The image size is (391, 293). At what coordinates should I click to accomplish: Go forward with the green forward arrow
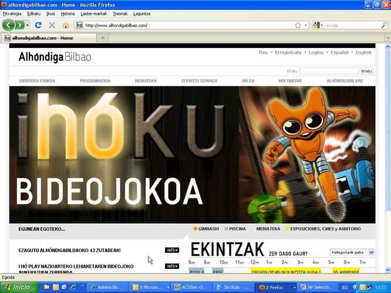(x=20, y=25)
